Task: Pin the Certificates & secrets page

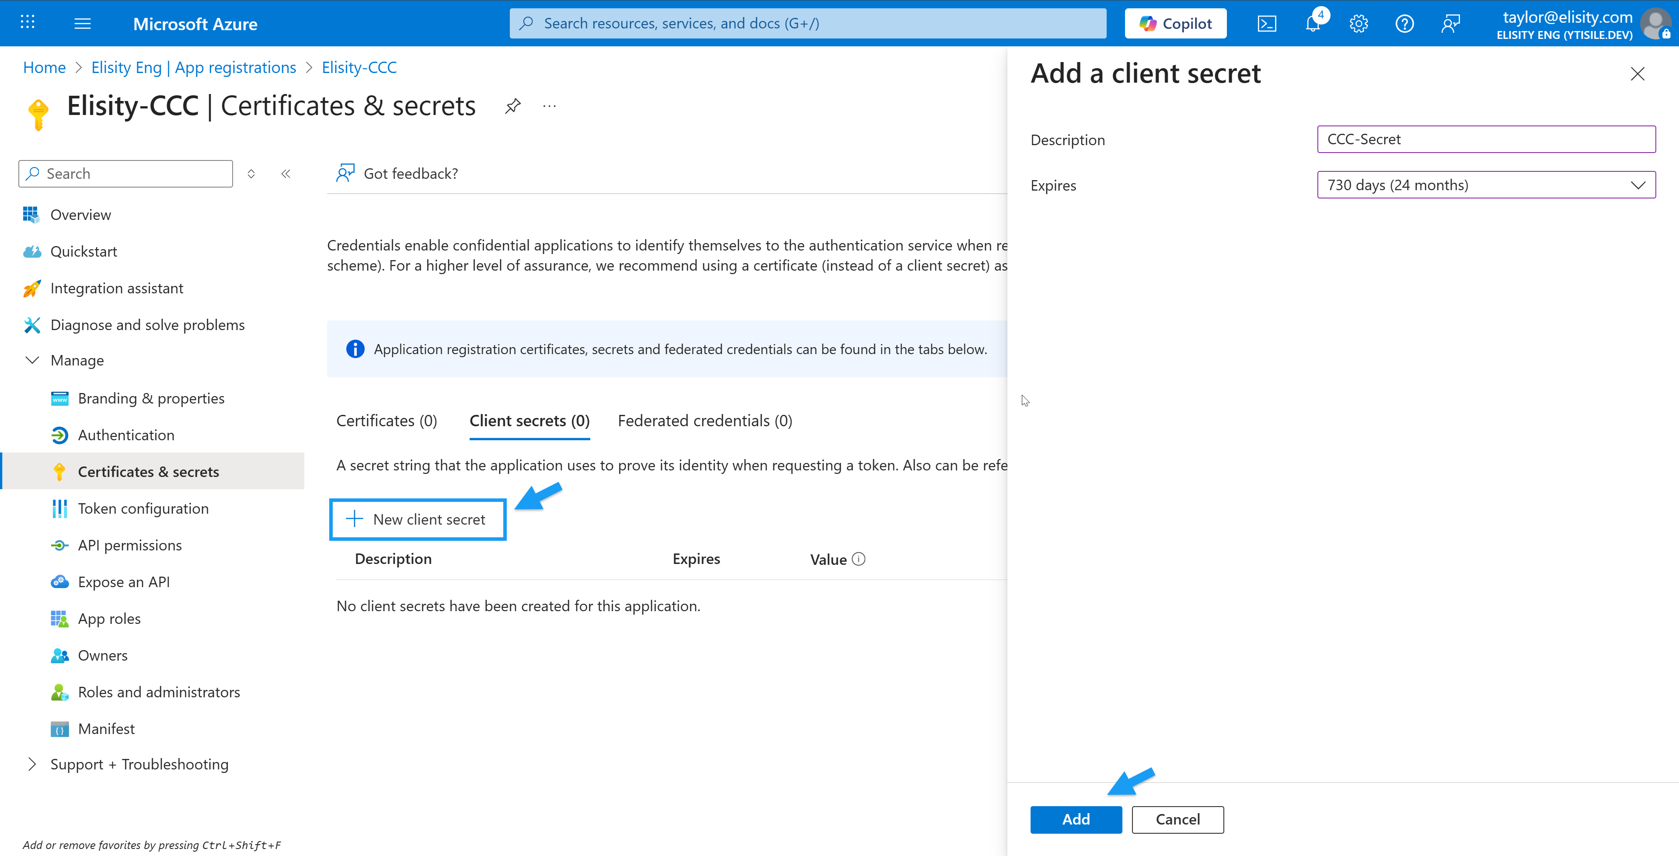Action: click(513, 106)
